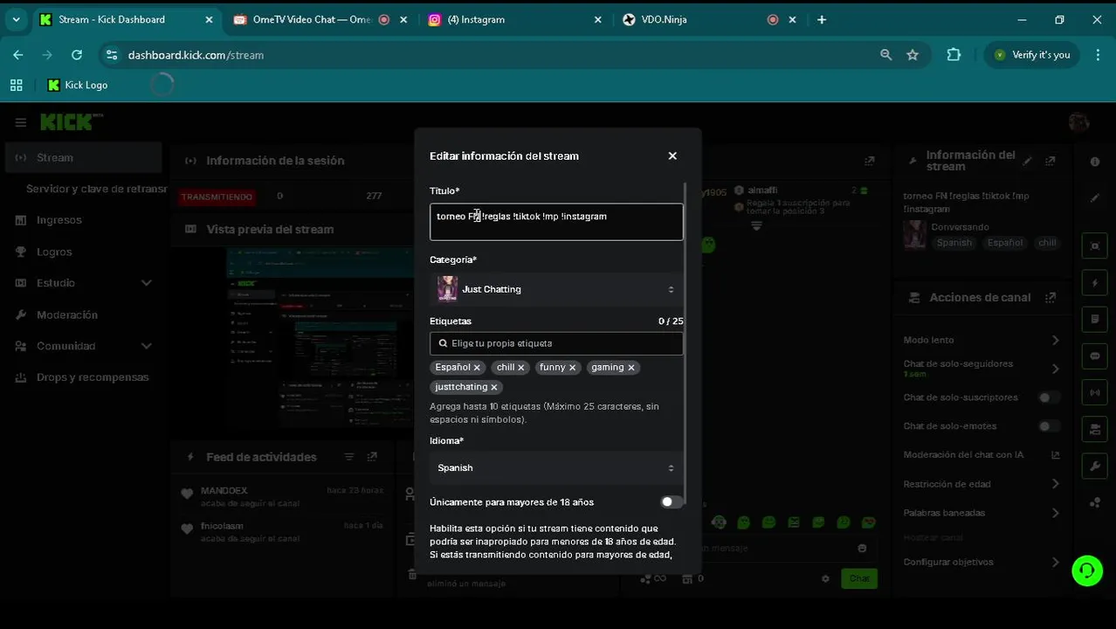Remove the justtchating tag
Screen dimensions: 1116x629
[x=494, y=387]
